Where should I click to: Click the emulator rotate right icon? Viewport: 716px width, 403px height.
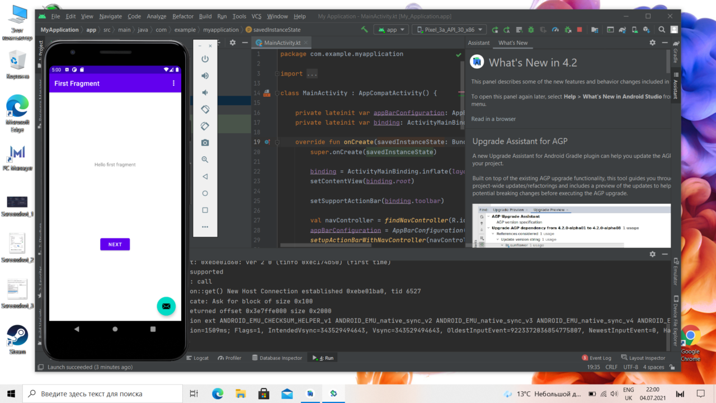point(205,126)
